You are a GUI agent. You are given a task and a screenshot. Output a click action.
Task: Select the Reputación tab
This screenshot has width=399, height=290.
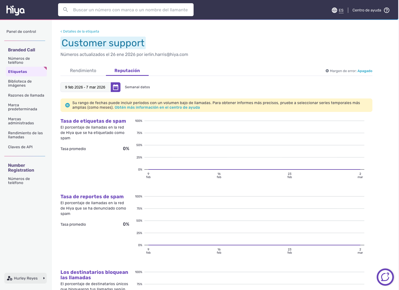127,70
